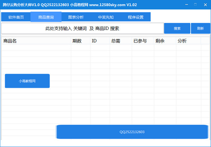
Task: Close the 腾仔云购分析大师 window
Action: click(x=205, y=4)
